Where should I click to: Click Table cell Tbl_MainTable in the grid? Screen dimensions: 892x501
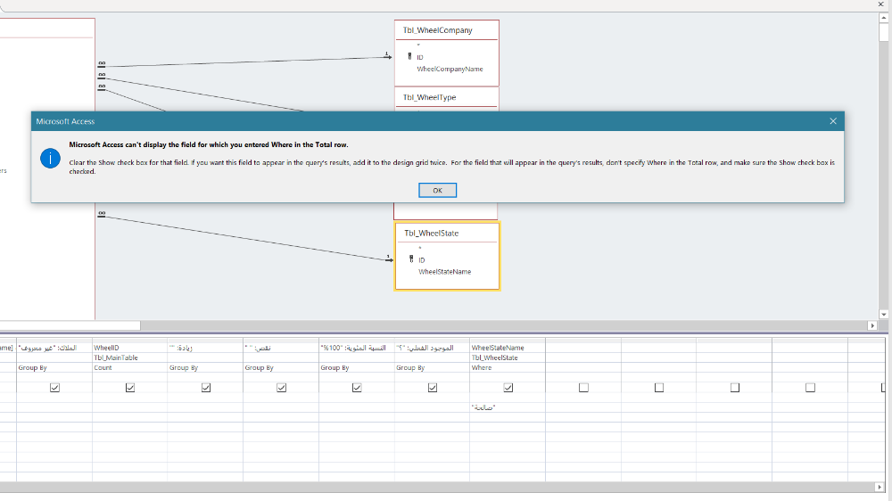pyautogui.click(x=129, y=357)
